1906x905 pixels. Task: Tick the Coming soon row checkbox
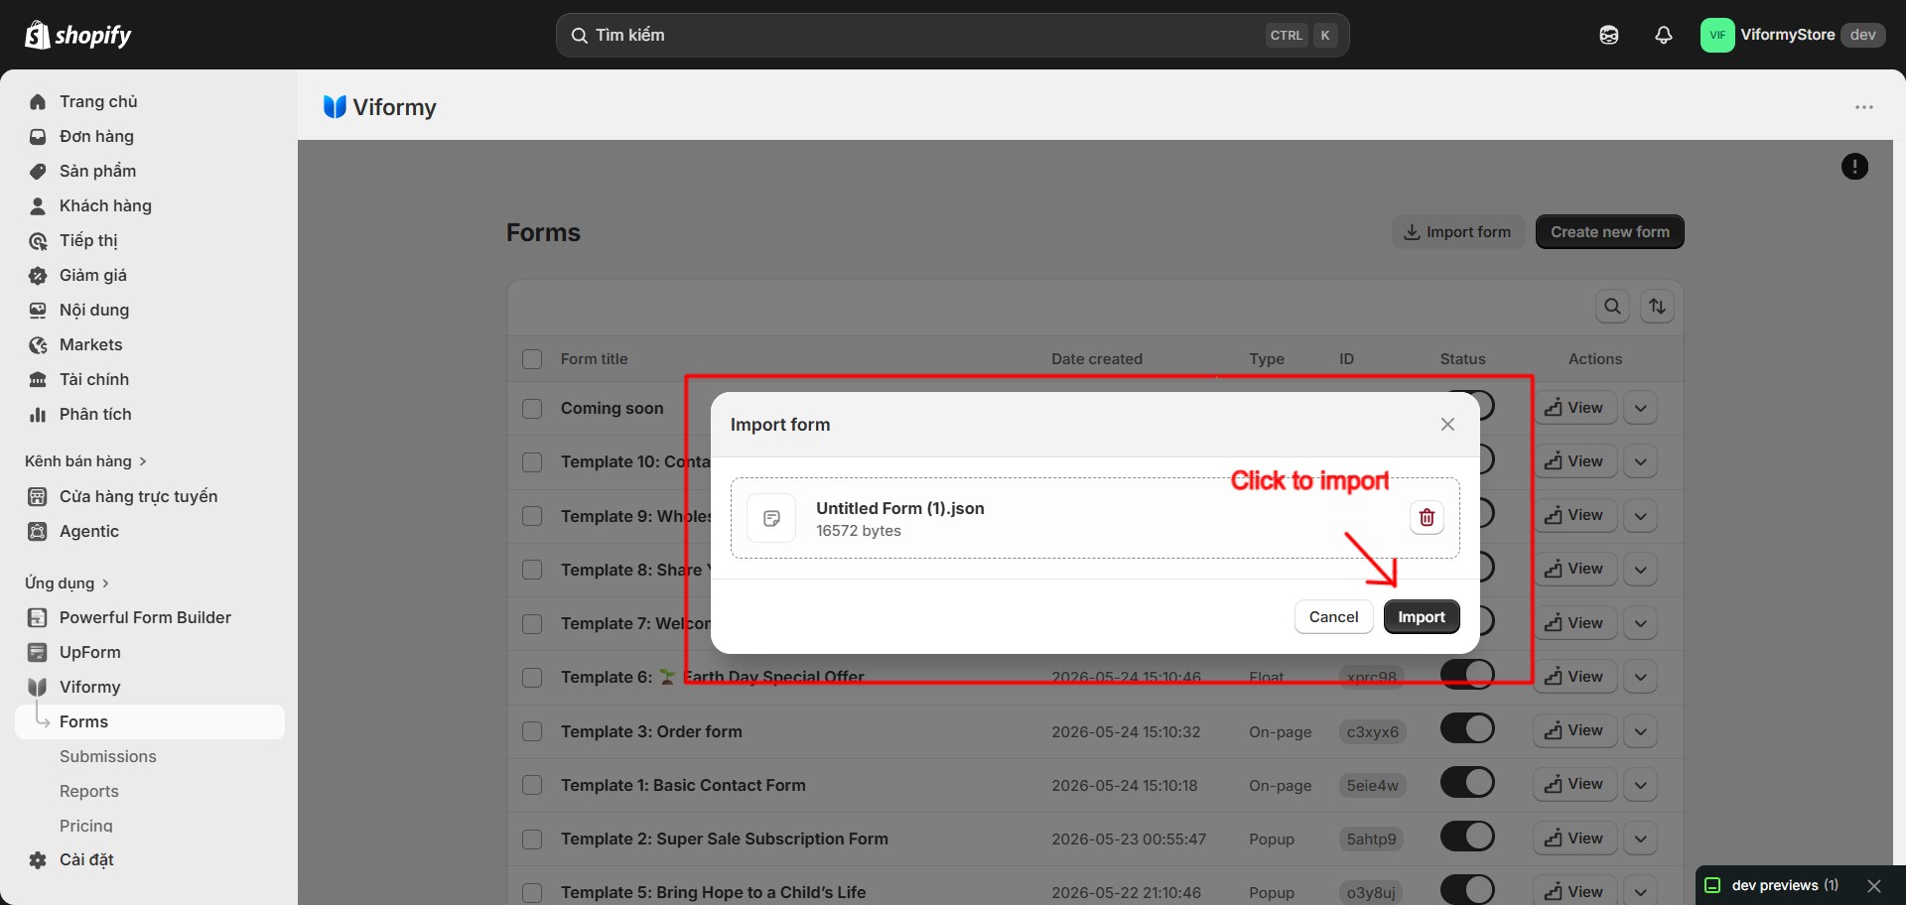tap(532, 409)
